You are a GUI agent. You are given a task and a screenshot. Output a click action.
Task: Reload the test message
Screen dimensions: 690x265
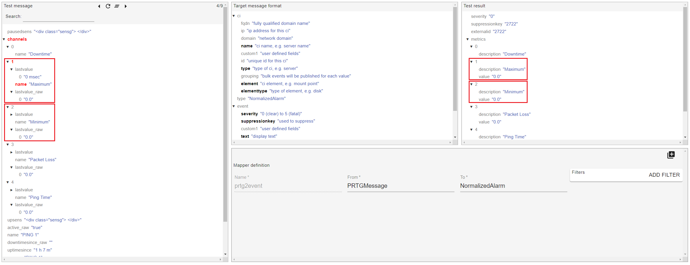pos(108,6)
